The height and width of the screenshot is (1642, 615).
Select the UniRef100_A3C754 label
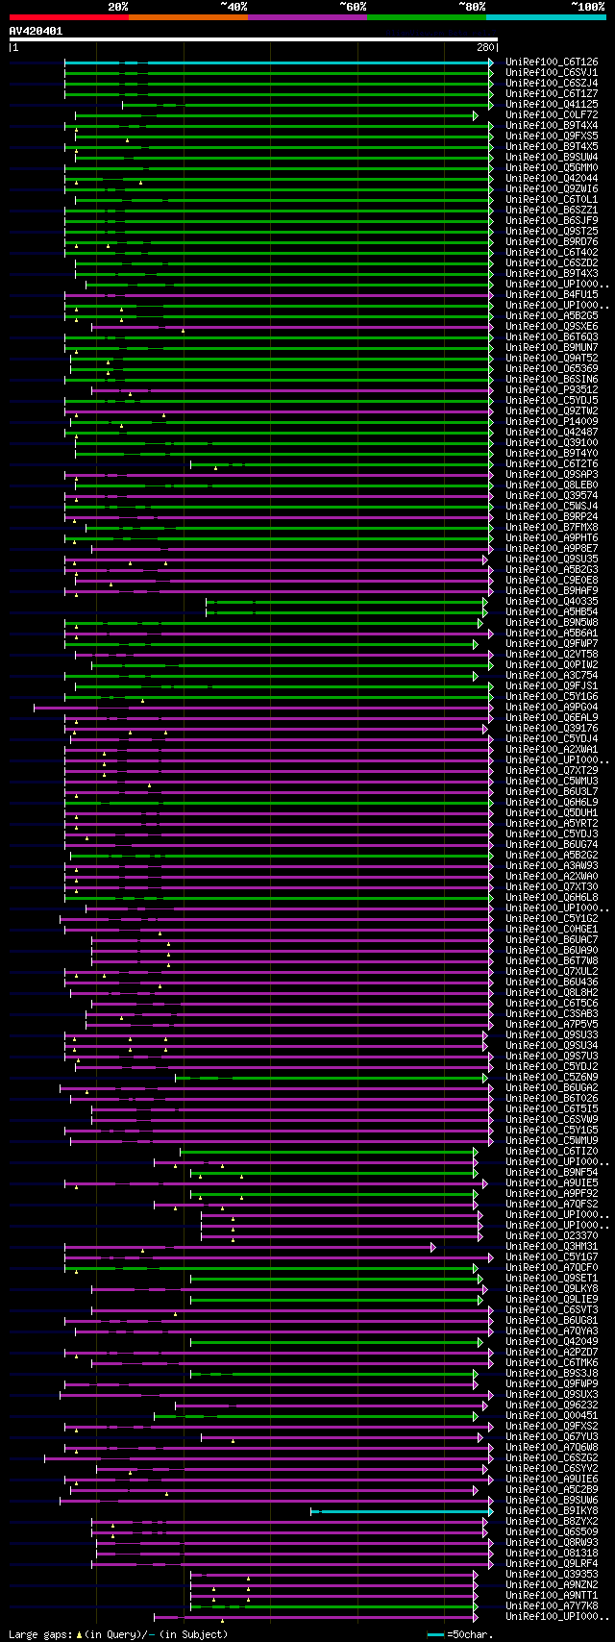point(552,676)
